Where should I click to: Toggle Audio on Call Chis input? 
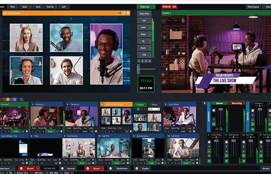186,163
